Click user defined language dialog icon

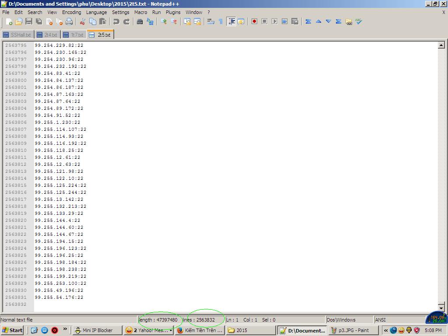[x=241, y=22]
